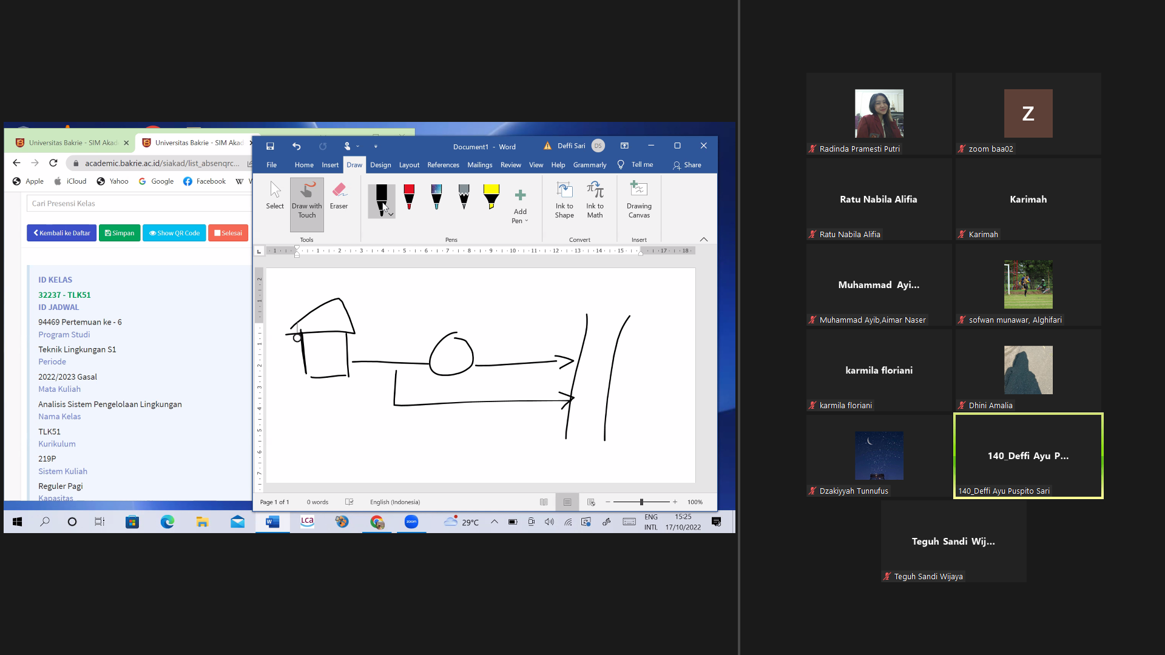Select the yellow highlighter
This screenshot has height=655, width=1165.
(x=491, y=198)
